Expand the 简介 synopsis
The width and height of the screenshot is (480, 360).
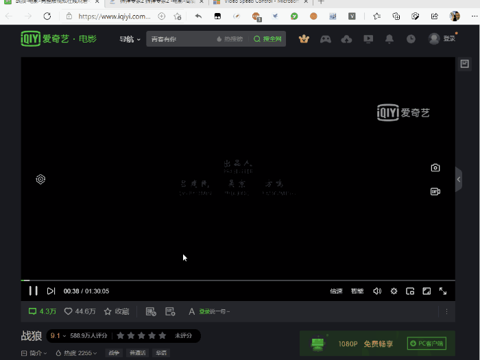(34, 353)
